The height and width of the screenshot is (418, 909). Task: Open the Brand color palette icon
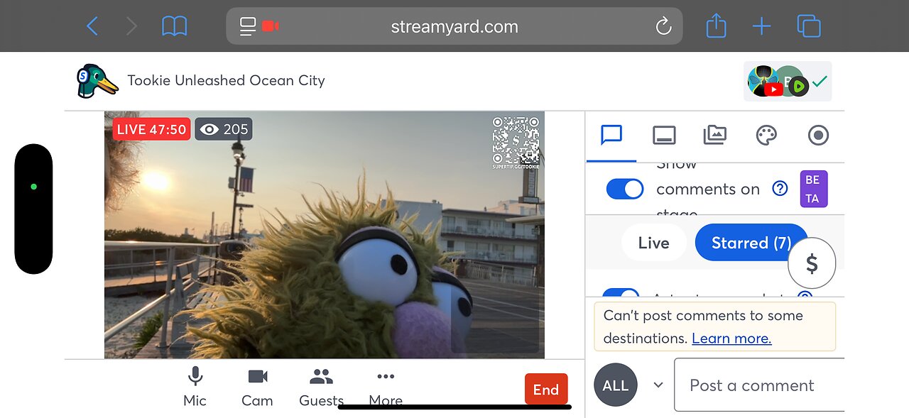pyautogui.click(x=766, y=135)
